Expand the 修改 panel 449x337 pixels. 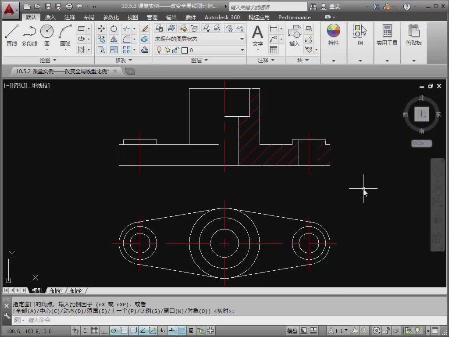(123, 60)
